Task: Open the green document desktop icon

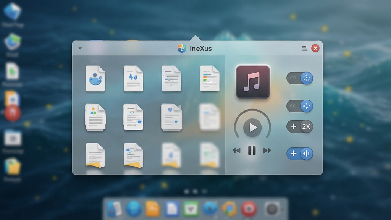Action: 12,71
